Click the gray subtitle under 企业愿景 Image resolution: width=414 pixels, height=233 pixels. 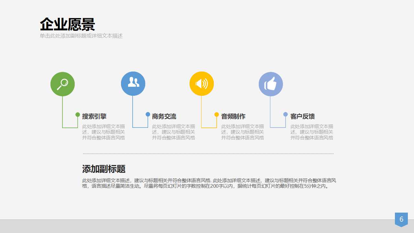(x=81, y=36)
